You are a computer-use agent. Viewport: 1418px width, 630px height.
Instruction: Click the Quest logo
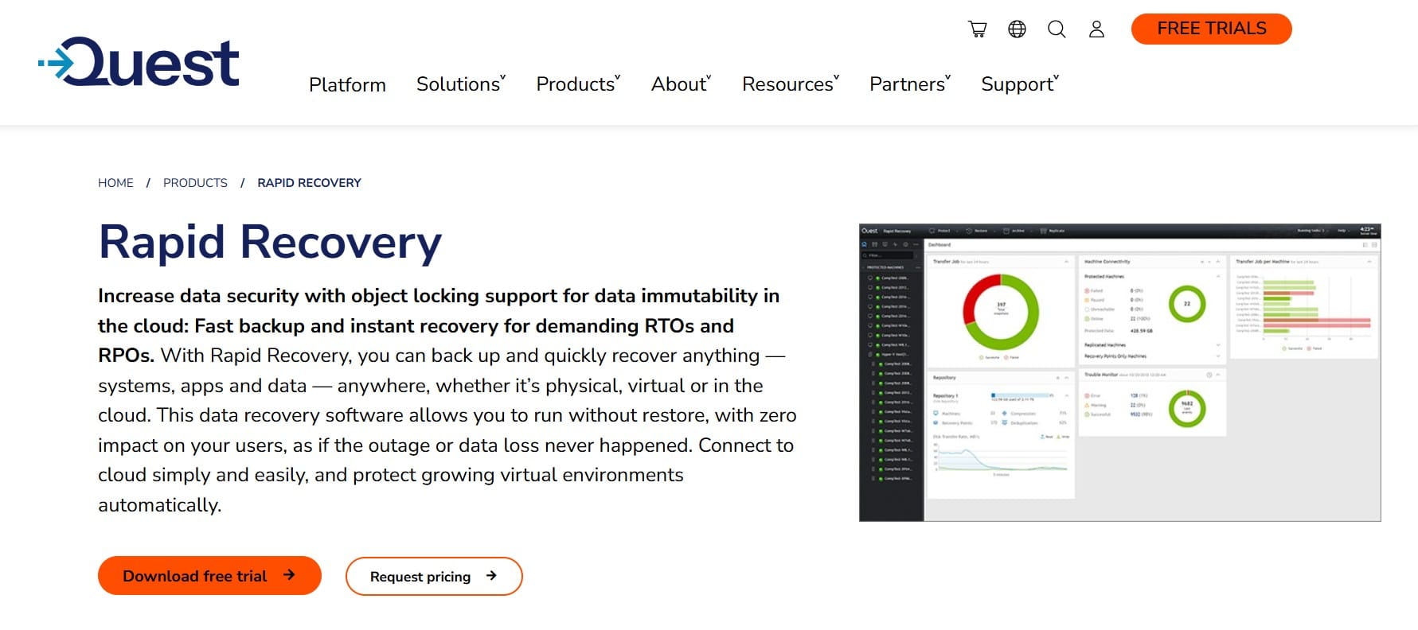pos(139,62)
